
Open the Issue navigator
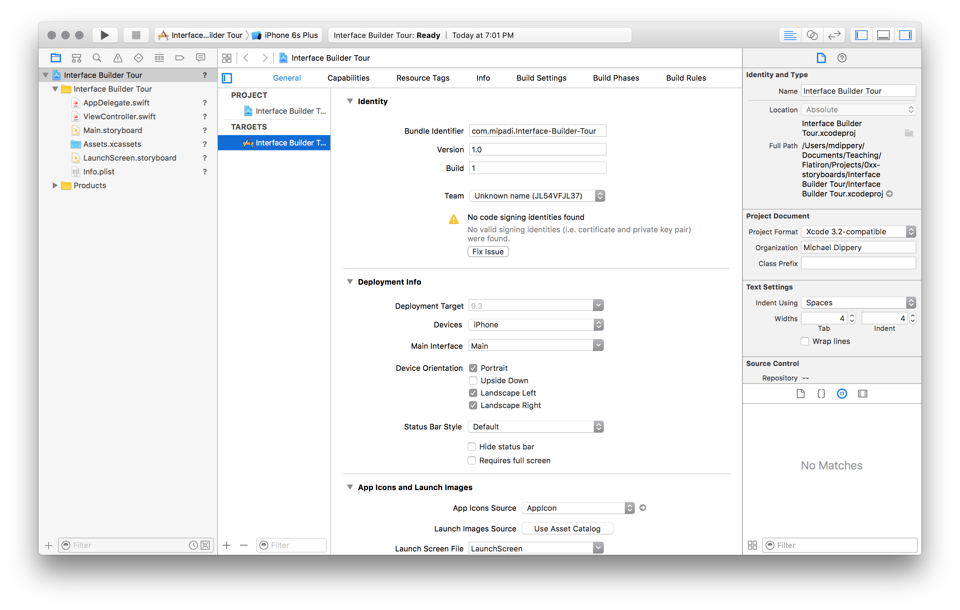tap(118, 58)
